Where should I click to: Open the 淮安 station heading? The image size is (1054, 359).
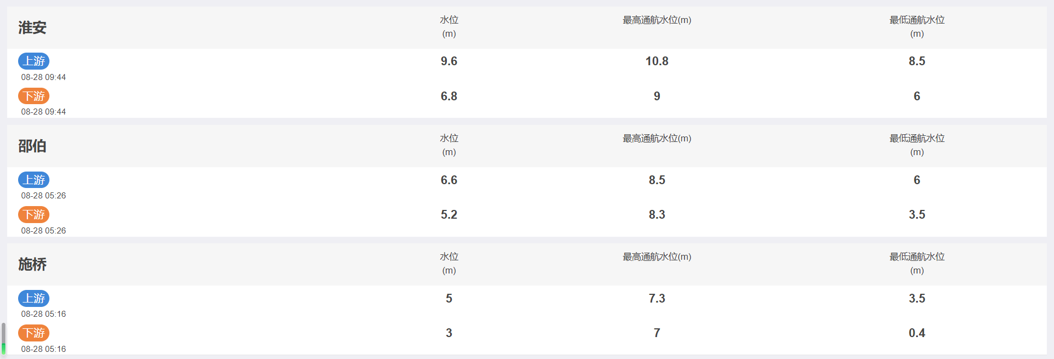pyautogui.click(x=32, y=27)
